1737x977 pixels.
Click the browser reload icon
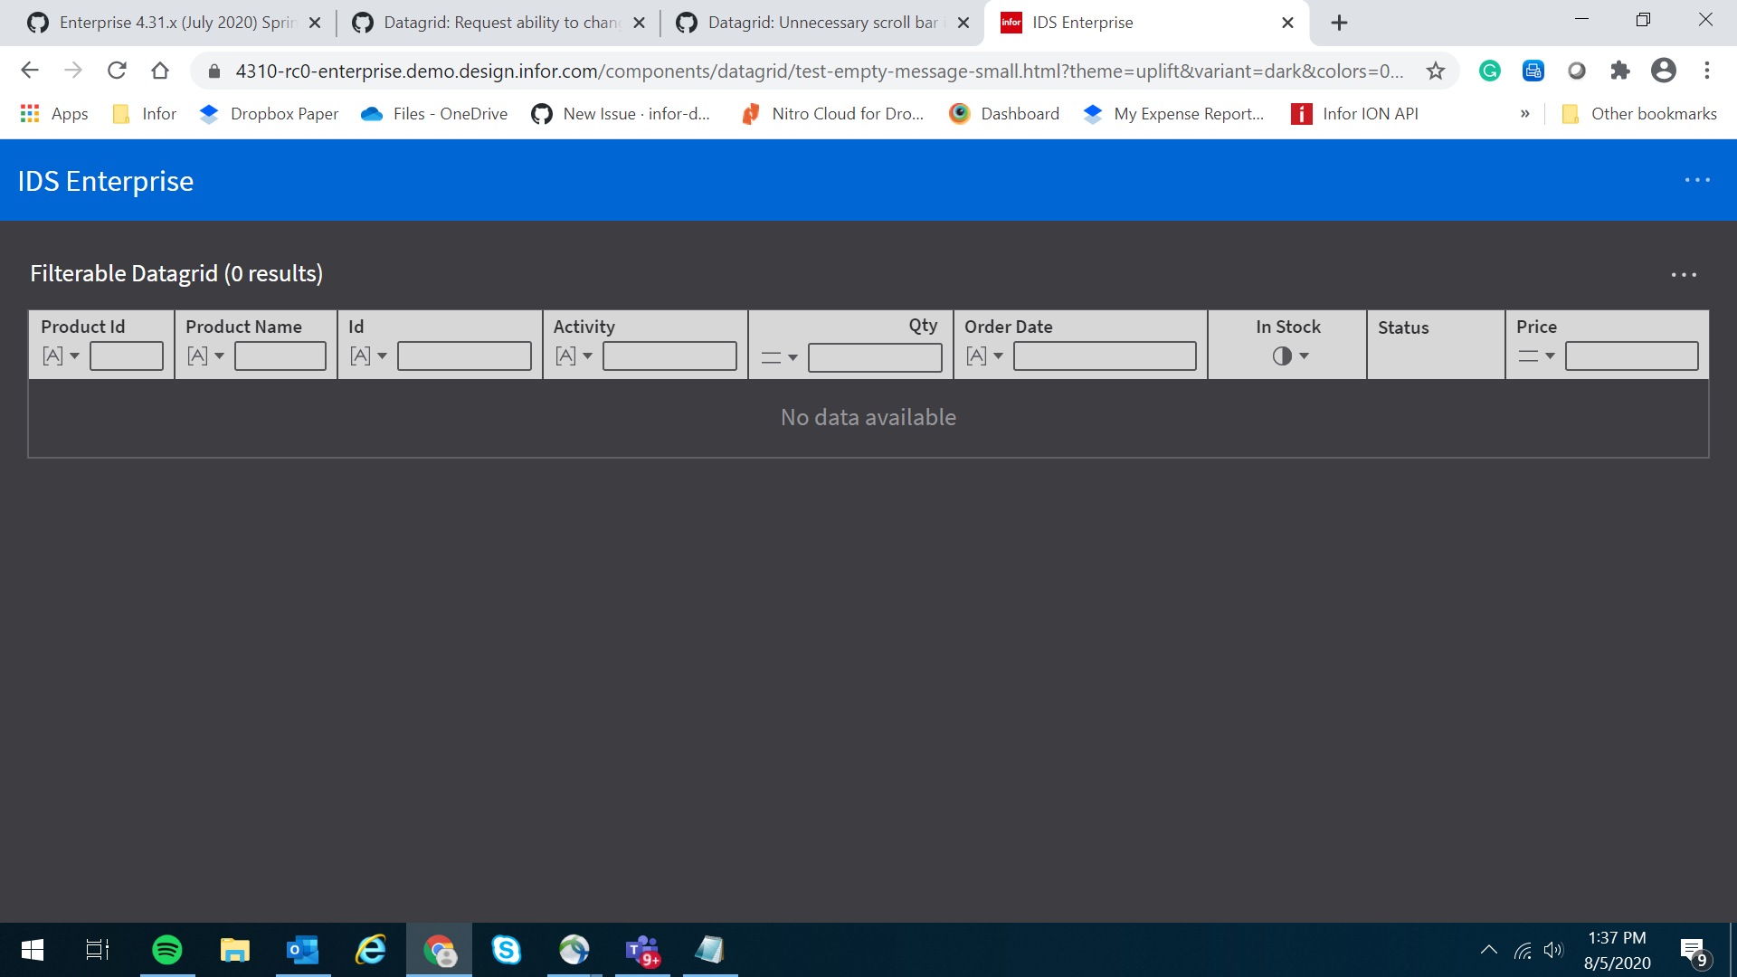117,71
